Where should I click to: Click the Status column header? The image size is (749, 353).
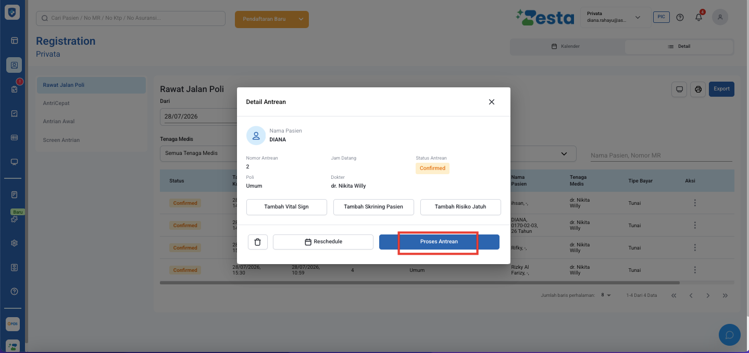click(177, 181)
